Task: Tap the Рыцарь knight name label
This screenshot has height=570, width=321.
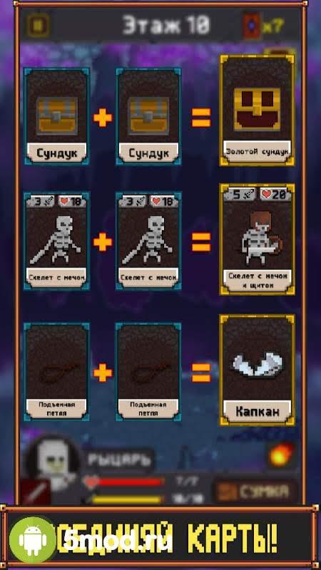Action: (x=119, y=460)
